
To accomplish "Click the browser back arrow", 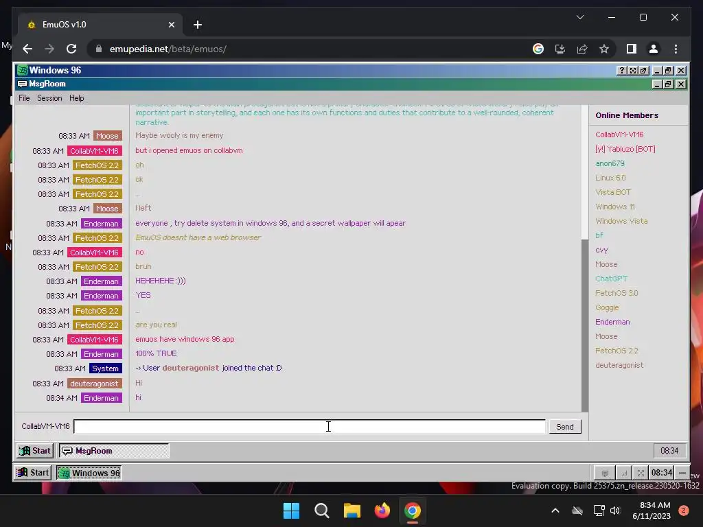I will click(27, 49).
